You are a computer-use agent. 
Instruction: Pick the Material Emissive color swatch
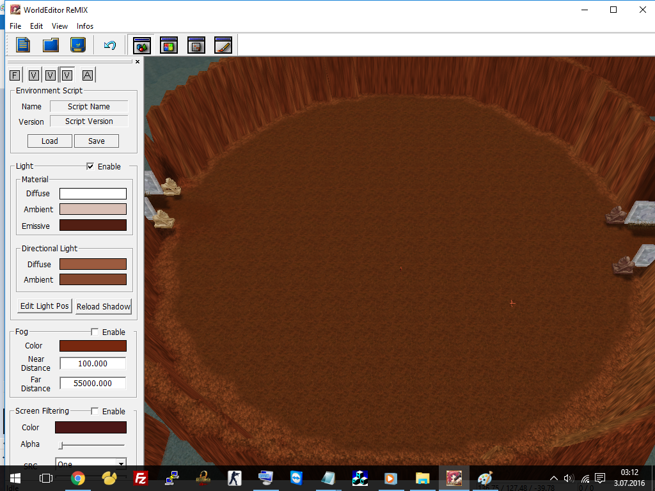[x=93, y=226]
